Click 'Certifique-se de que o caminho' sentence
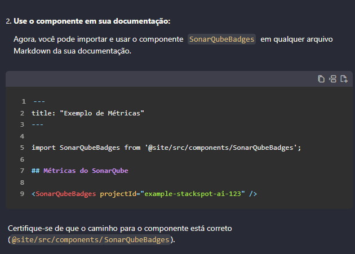 (120, 229)
